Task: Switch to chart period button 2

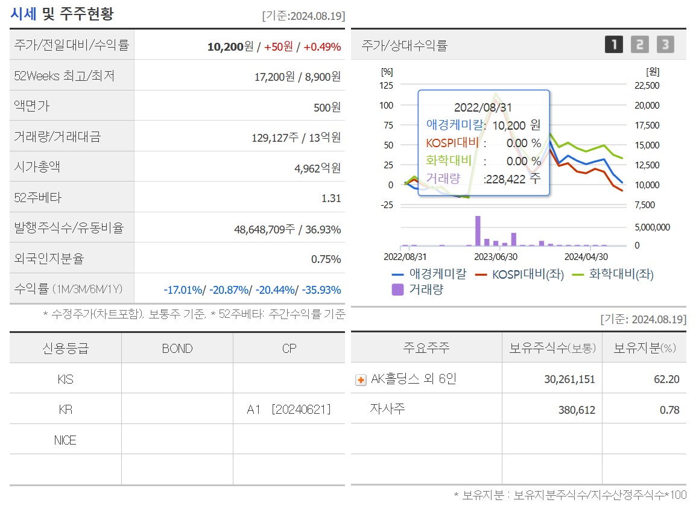Action: point(639,44)
